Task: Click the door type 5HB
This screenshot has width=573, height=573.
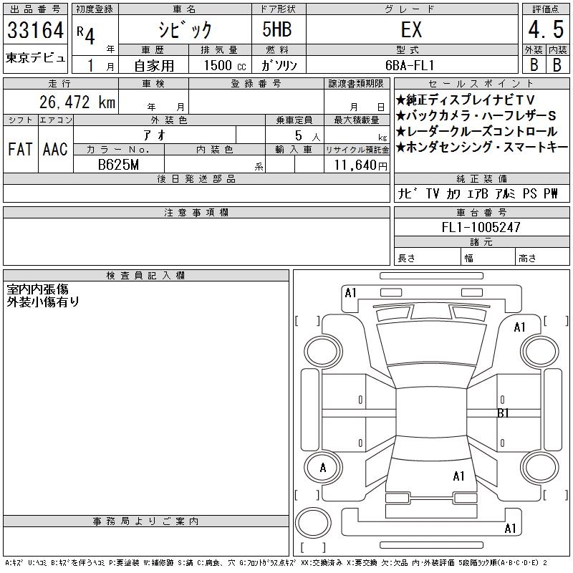Action: tap(277, 29)
